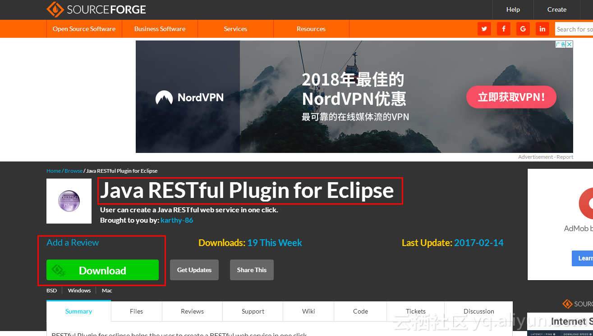Open Open Source Software menu
This screenshot has height=336, width=593.
tap(84, 29)
